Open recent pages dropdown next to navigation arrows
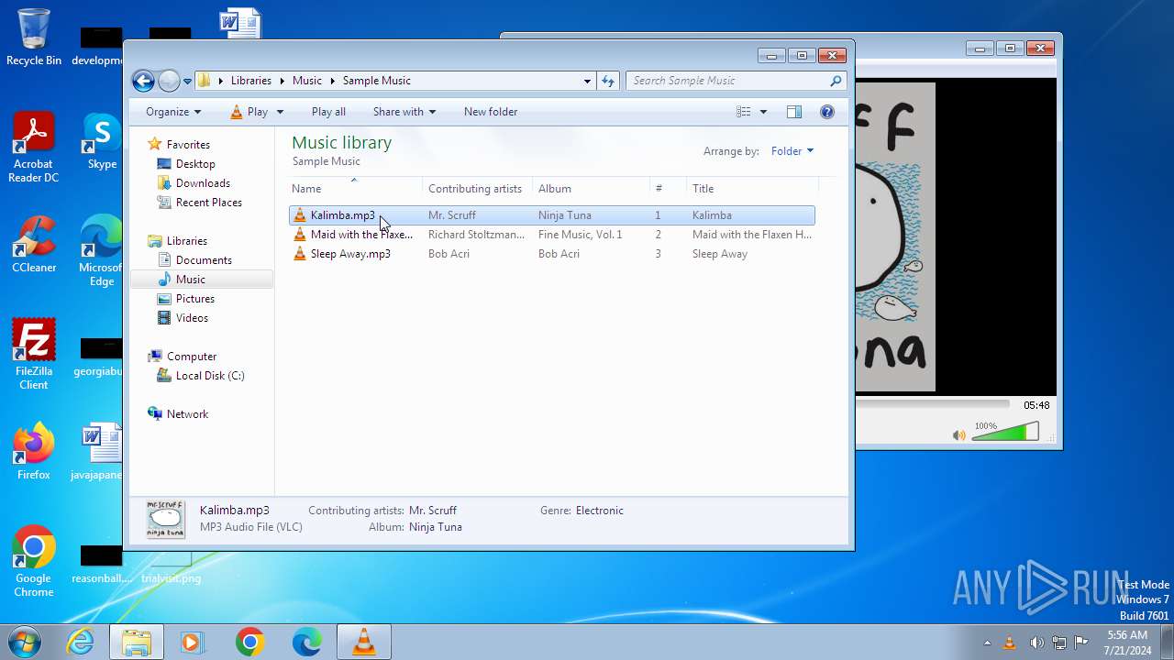 pyautogui.click(x=187, y=81)
